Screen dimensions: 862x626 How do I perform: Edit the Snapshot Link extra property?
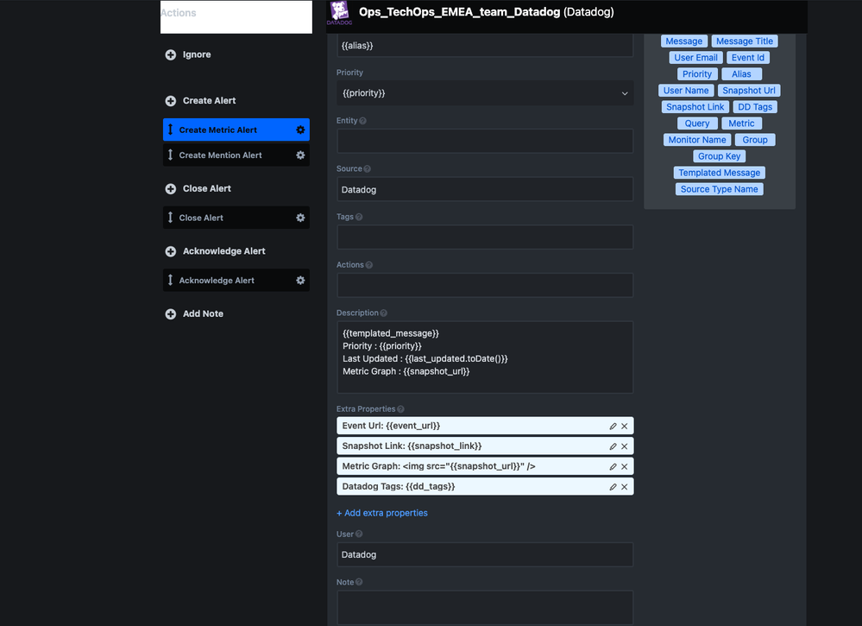(x=613, y=446)
